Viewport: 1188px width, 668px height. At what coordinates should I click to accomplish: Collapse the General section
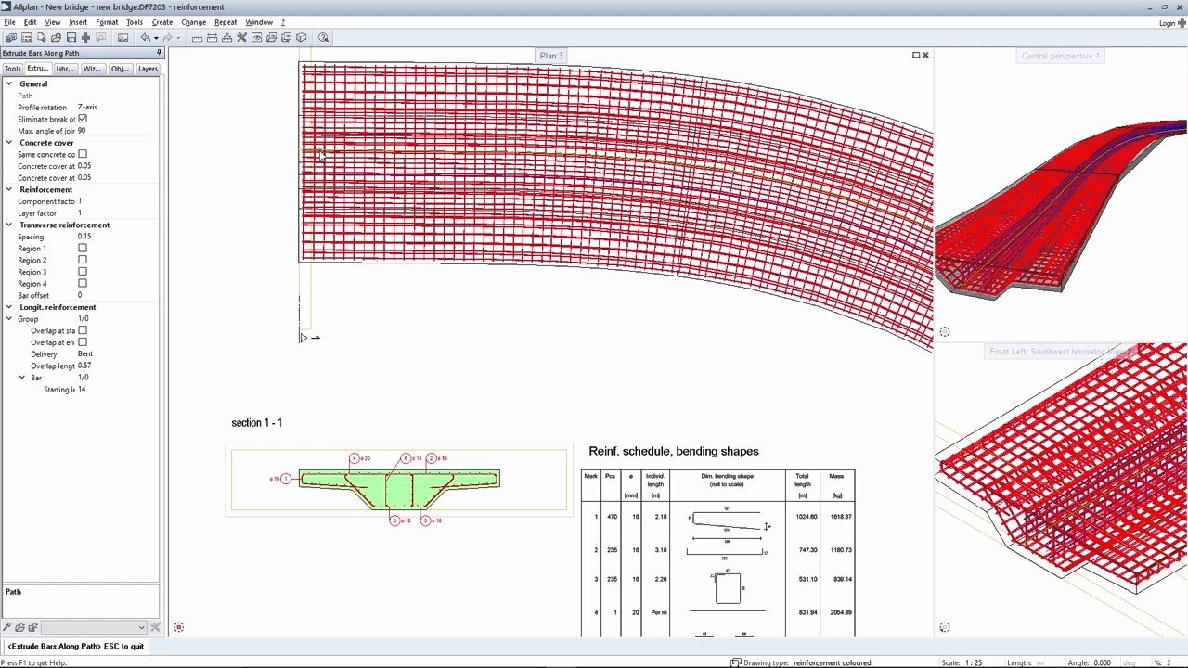pyautogui.click(x=9, y=83)
